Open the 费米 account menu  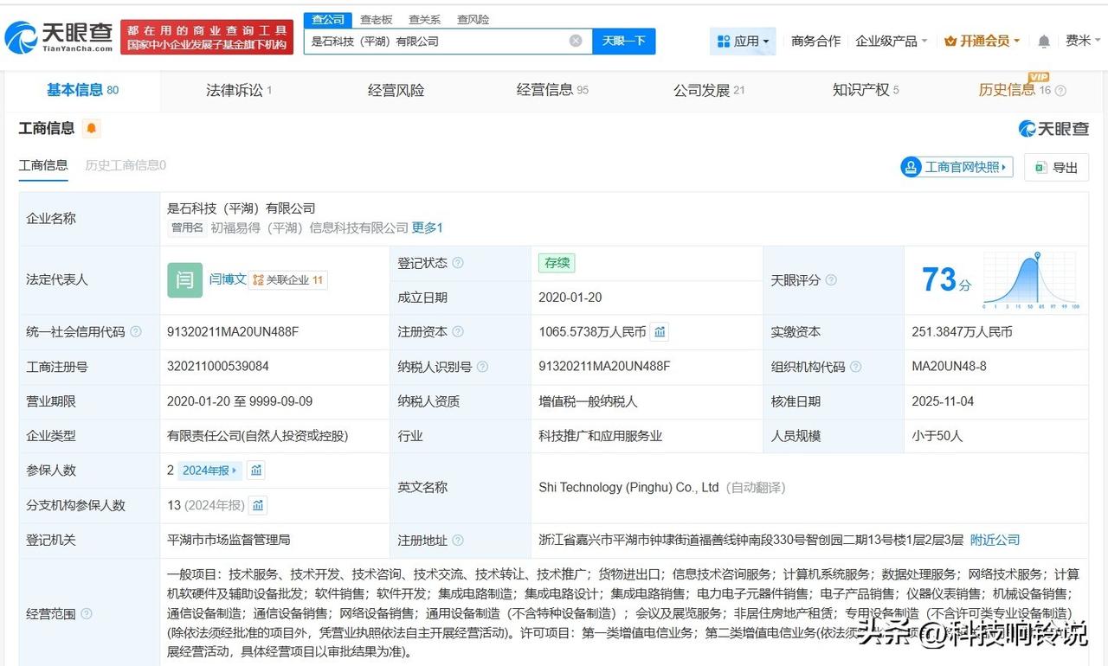(1083, 41)
